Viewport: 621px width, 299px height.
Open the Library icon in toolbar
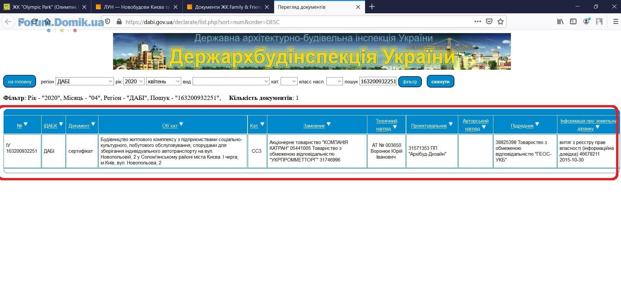(560, 21)
